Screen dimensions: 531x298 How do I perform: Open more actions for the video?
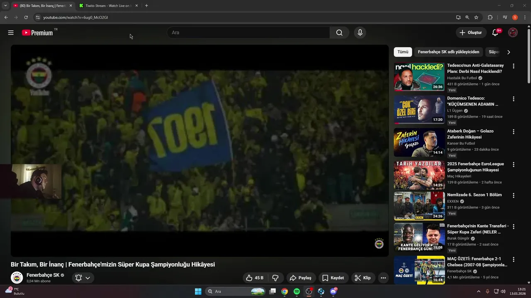click(383, 278)
